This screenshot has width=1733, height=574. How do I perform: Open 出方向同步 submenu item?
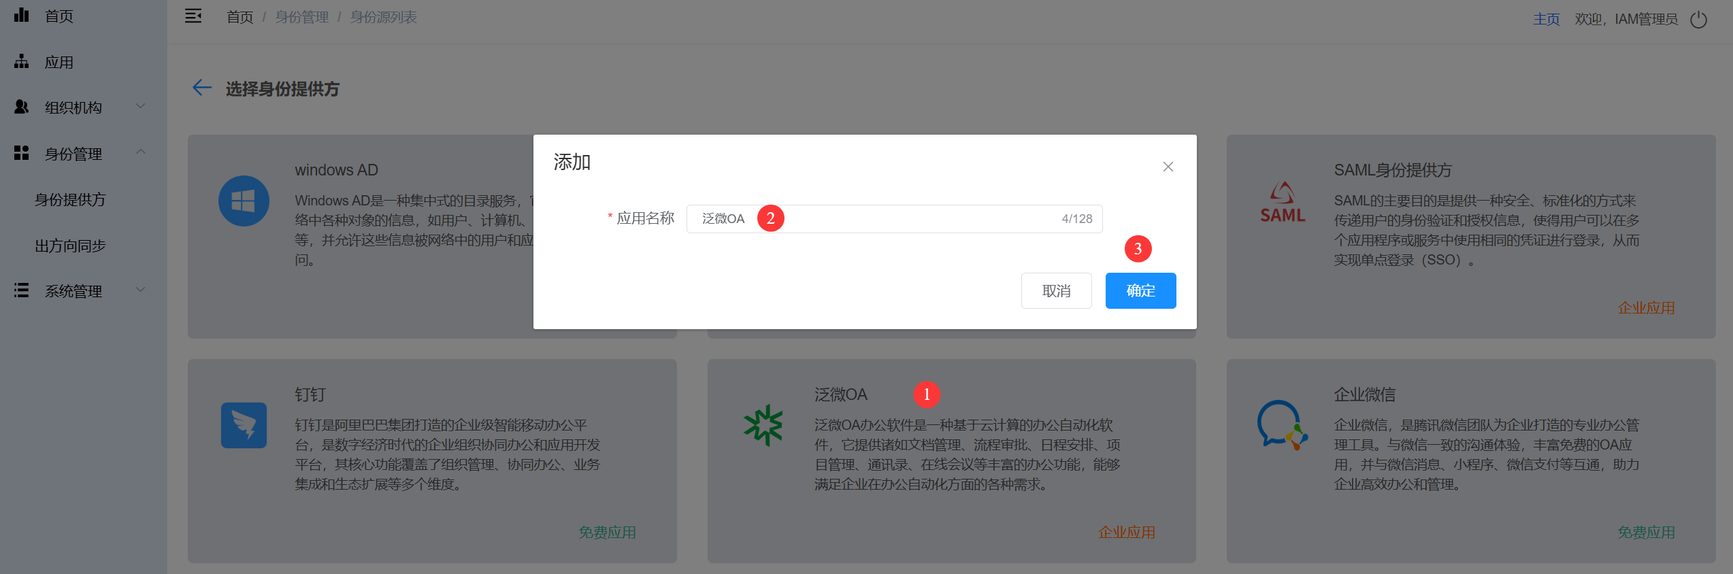(x=71, y=246)
